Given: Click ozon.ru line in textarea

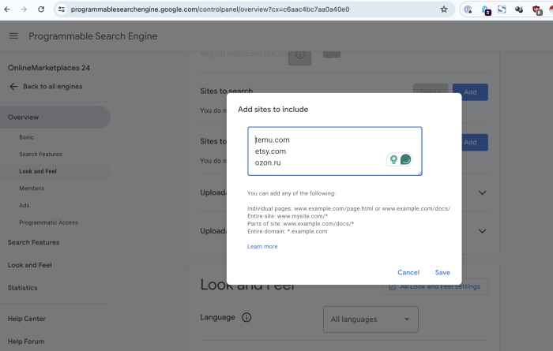Looking at the screenshot, I should (268, 162).
